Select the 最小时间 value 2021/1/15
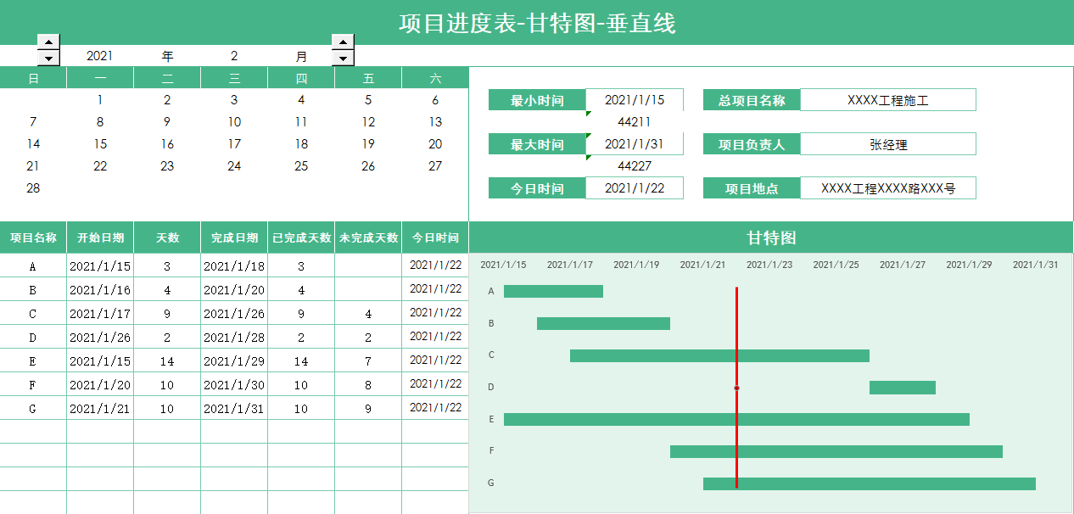 click(635, 100)
